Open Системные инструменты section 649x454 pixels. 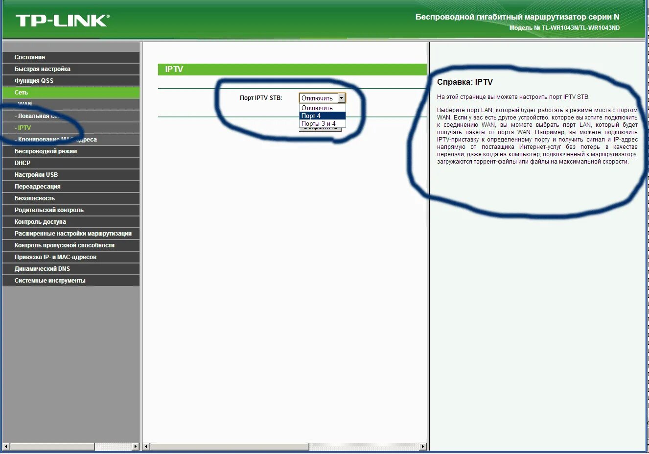tap(71, 281)
